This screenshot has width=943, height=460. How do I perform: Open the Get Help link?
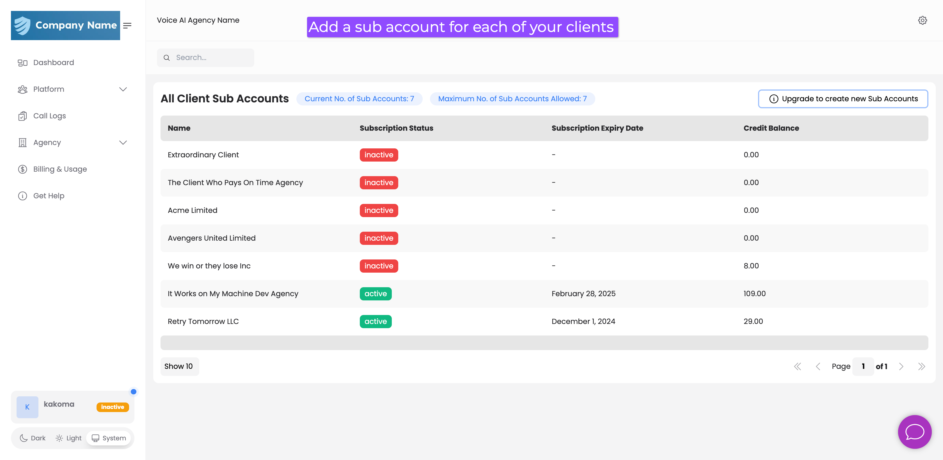[49, 196]
